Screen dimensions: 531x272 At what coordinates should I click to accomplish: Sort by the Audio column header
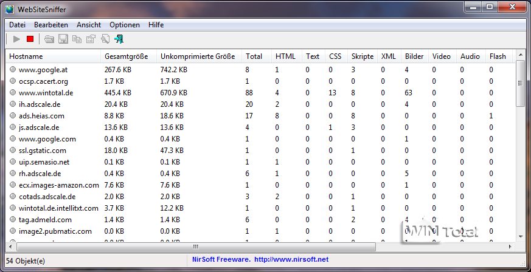tap(471, 56)
